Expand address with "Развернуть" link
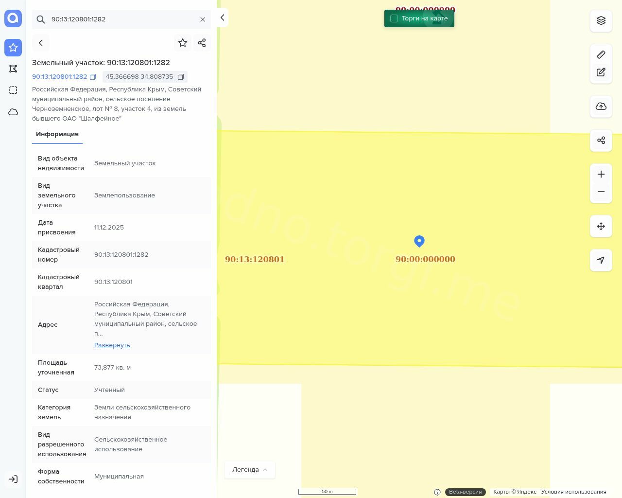Screen dimensions: 622x498 coord(112,345)
